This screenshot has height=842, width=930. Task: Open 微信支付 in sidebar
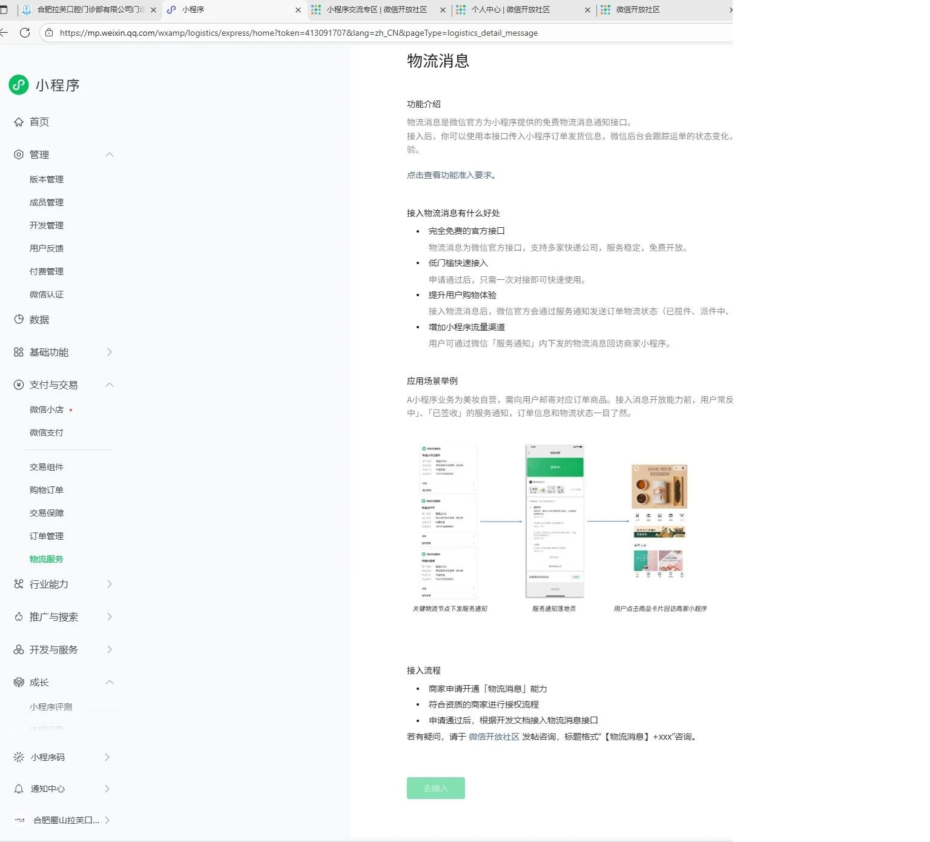[47, 433]
